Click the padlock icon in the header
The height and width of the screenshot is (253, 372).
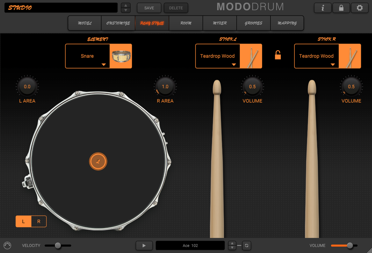pos(341,8)
